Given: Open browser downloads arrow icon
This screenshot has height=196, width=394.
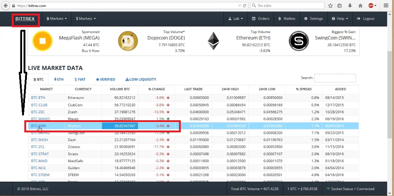Looking at the screenshot, I should click(350, 6).
